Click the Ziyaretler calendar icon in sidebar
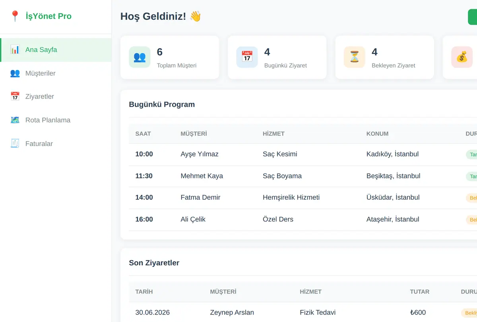The image size is (477, 322). [x=15, y=96]
